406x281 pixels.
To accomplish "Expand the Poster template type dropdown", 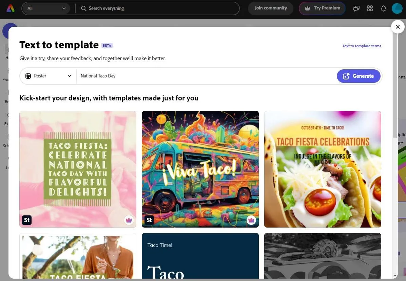I will (x=48, y=76).
